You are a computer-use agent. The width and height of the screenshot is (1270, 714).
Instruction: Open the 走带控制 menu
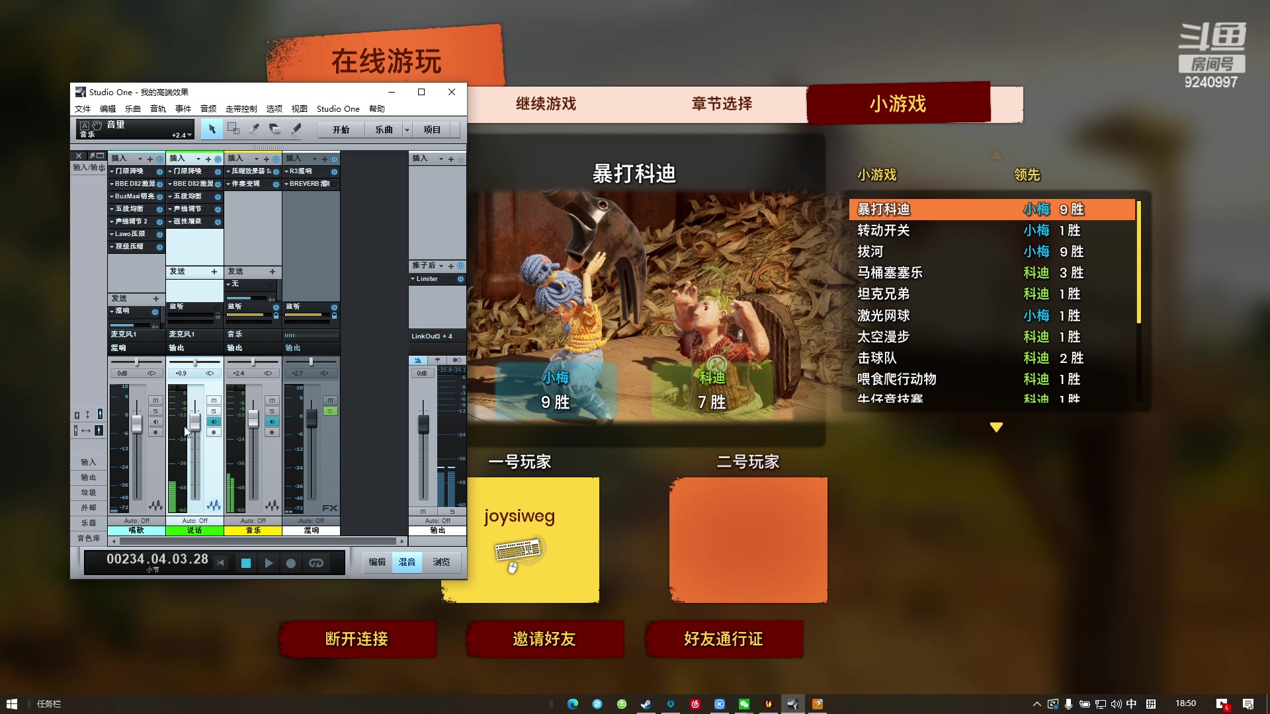pos(241,108)
